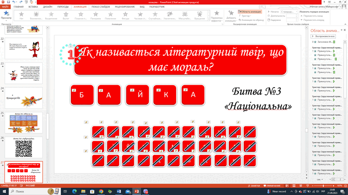Open the 'Переходы' ribbon tab

coord(63,7)
